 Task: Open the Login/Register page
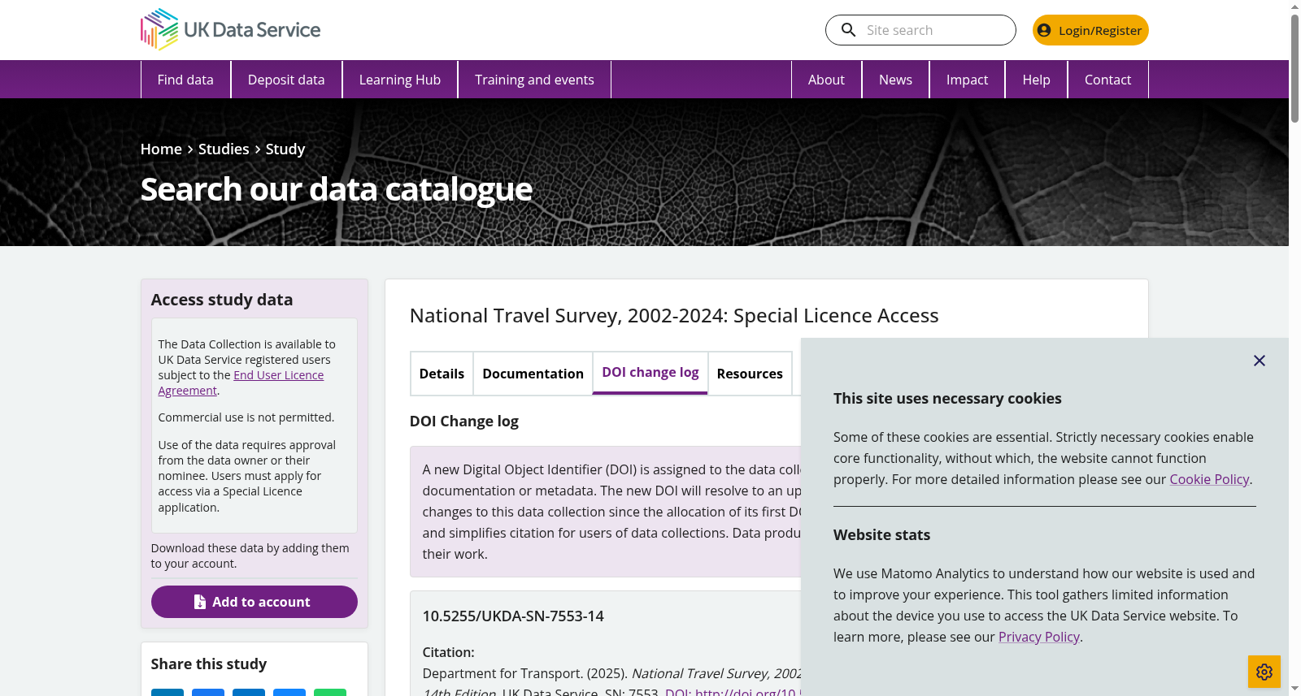1090,30
